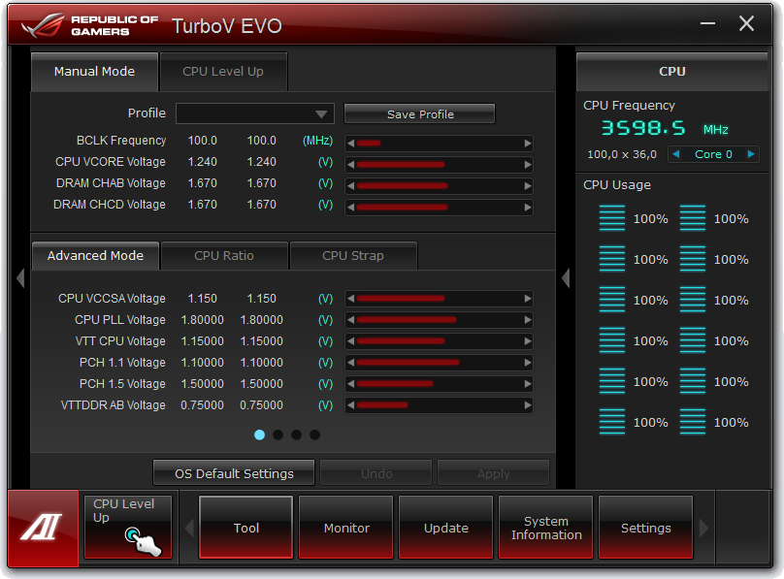Select the Advanced Mode tab

[95, 256]
